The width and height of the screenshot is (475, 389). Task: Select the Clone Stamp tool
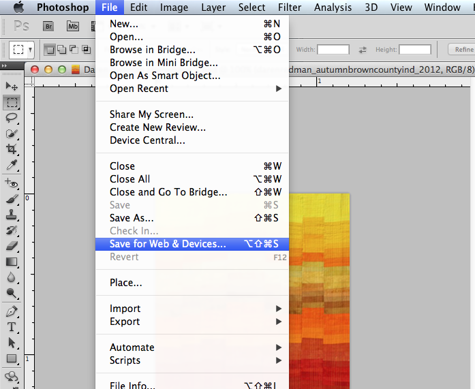12,215
